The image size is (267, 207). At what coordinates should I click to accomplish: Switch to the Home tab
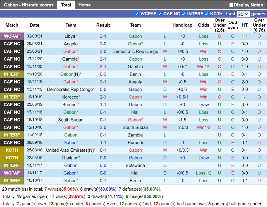[x=84, y=5]
